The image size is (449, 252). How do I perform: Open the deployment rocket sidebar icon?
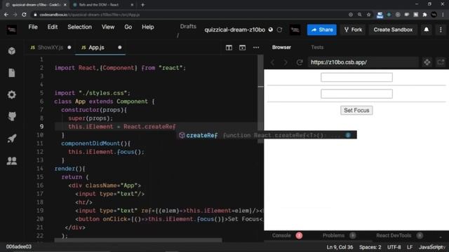click(x=12, y=139)
